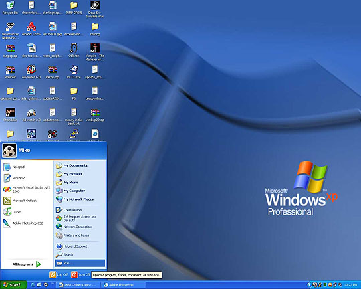Open Microsoft Visual Studio .NET 2003

tap(27, 189)
